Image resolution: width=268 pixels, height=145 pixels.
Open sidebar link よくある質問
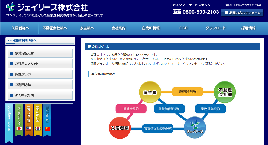[x=40, y=95]
